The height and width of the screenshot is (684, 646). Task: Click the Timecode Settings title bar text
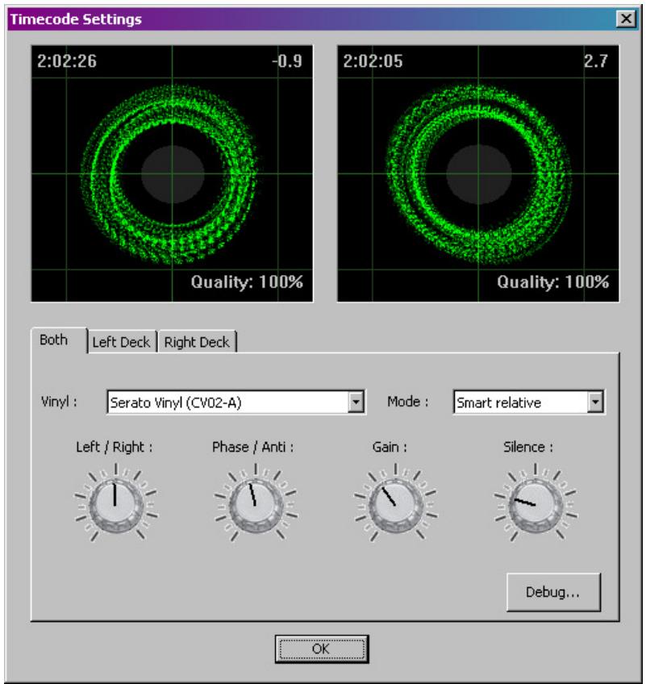point(76,19)
